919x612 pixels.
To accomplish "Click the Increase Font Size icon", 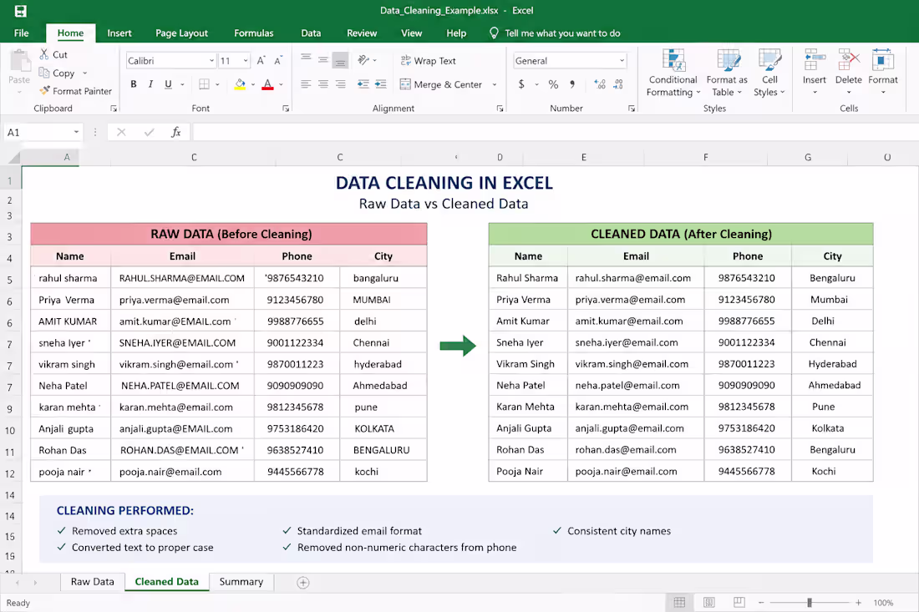I will coord(261,60).
